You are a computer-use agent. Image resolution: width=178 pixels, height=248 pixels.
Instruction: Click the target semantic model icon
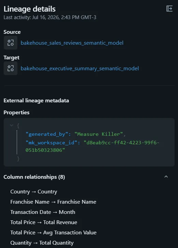coord(11,68)
